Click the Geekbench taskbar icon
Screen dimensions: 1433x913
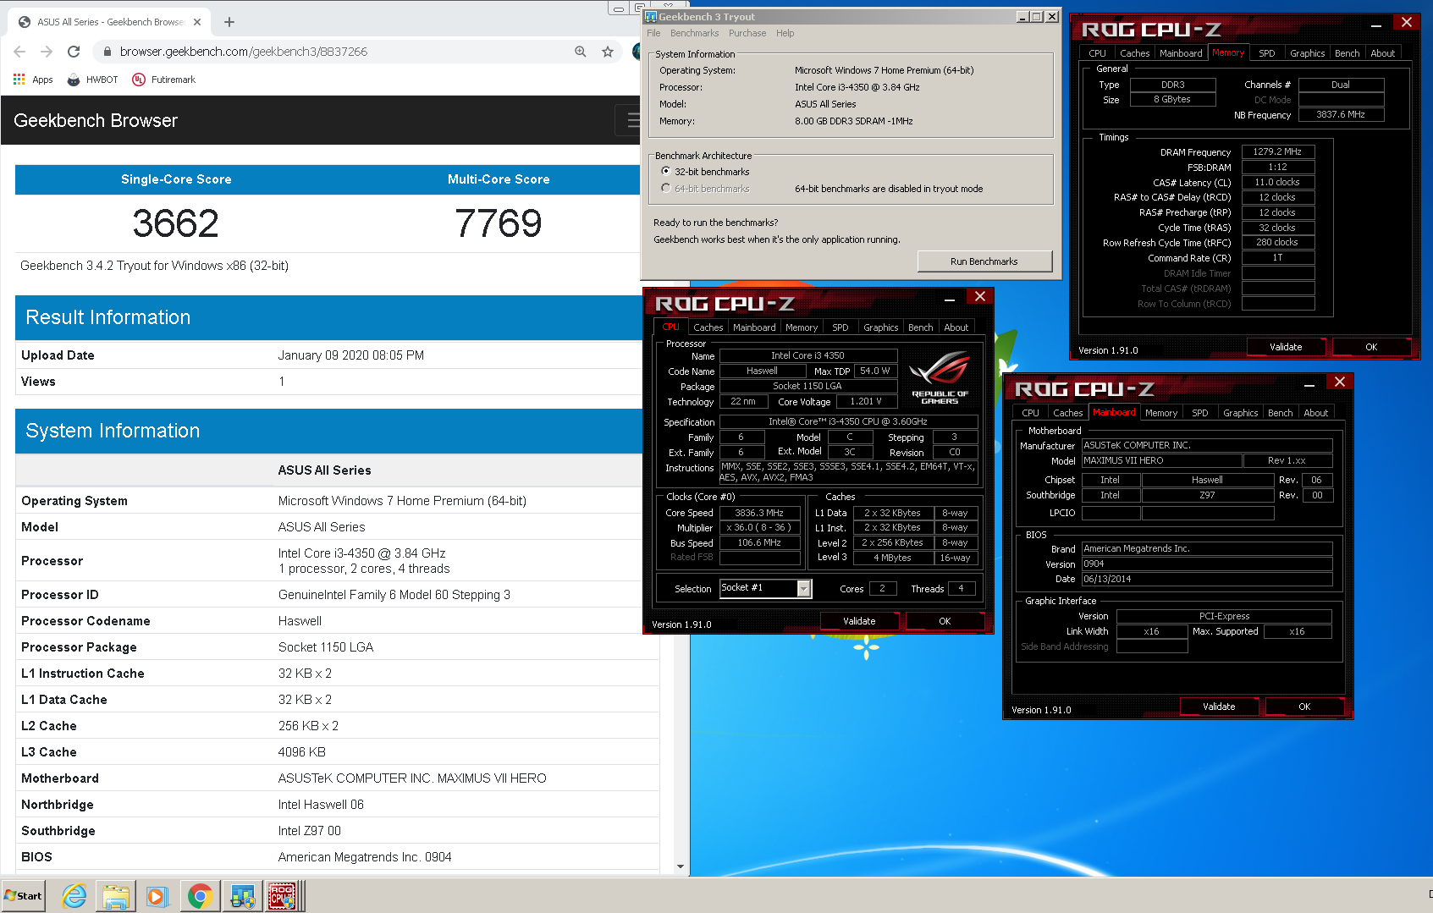click(243, 896)
